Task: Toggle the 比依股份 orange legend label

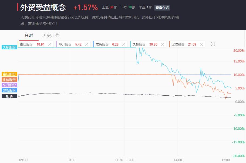Action: coord(9,79)
